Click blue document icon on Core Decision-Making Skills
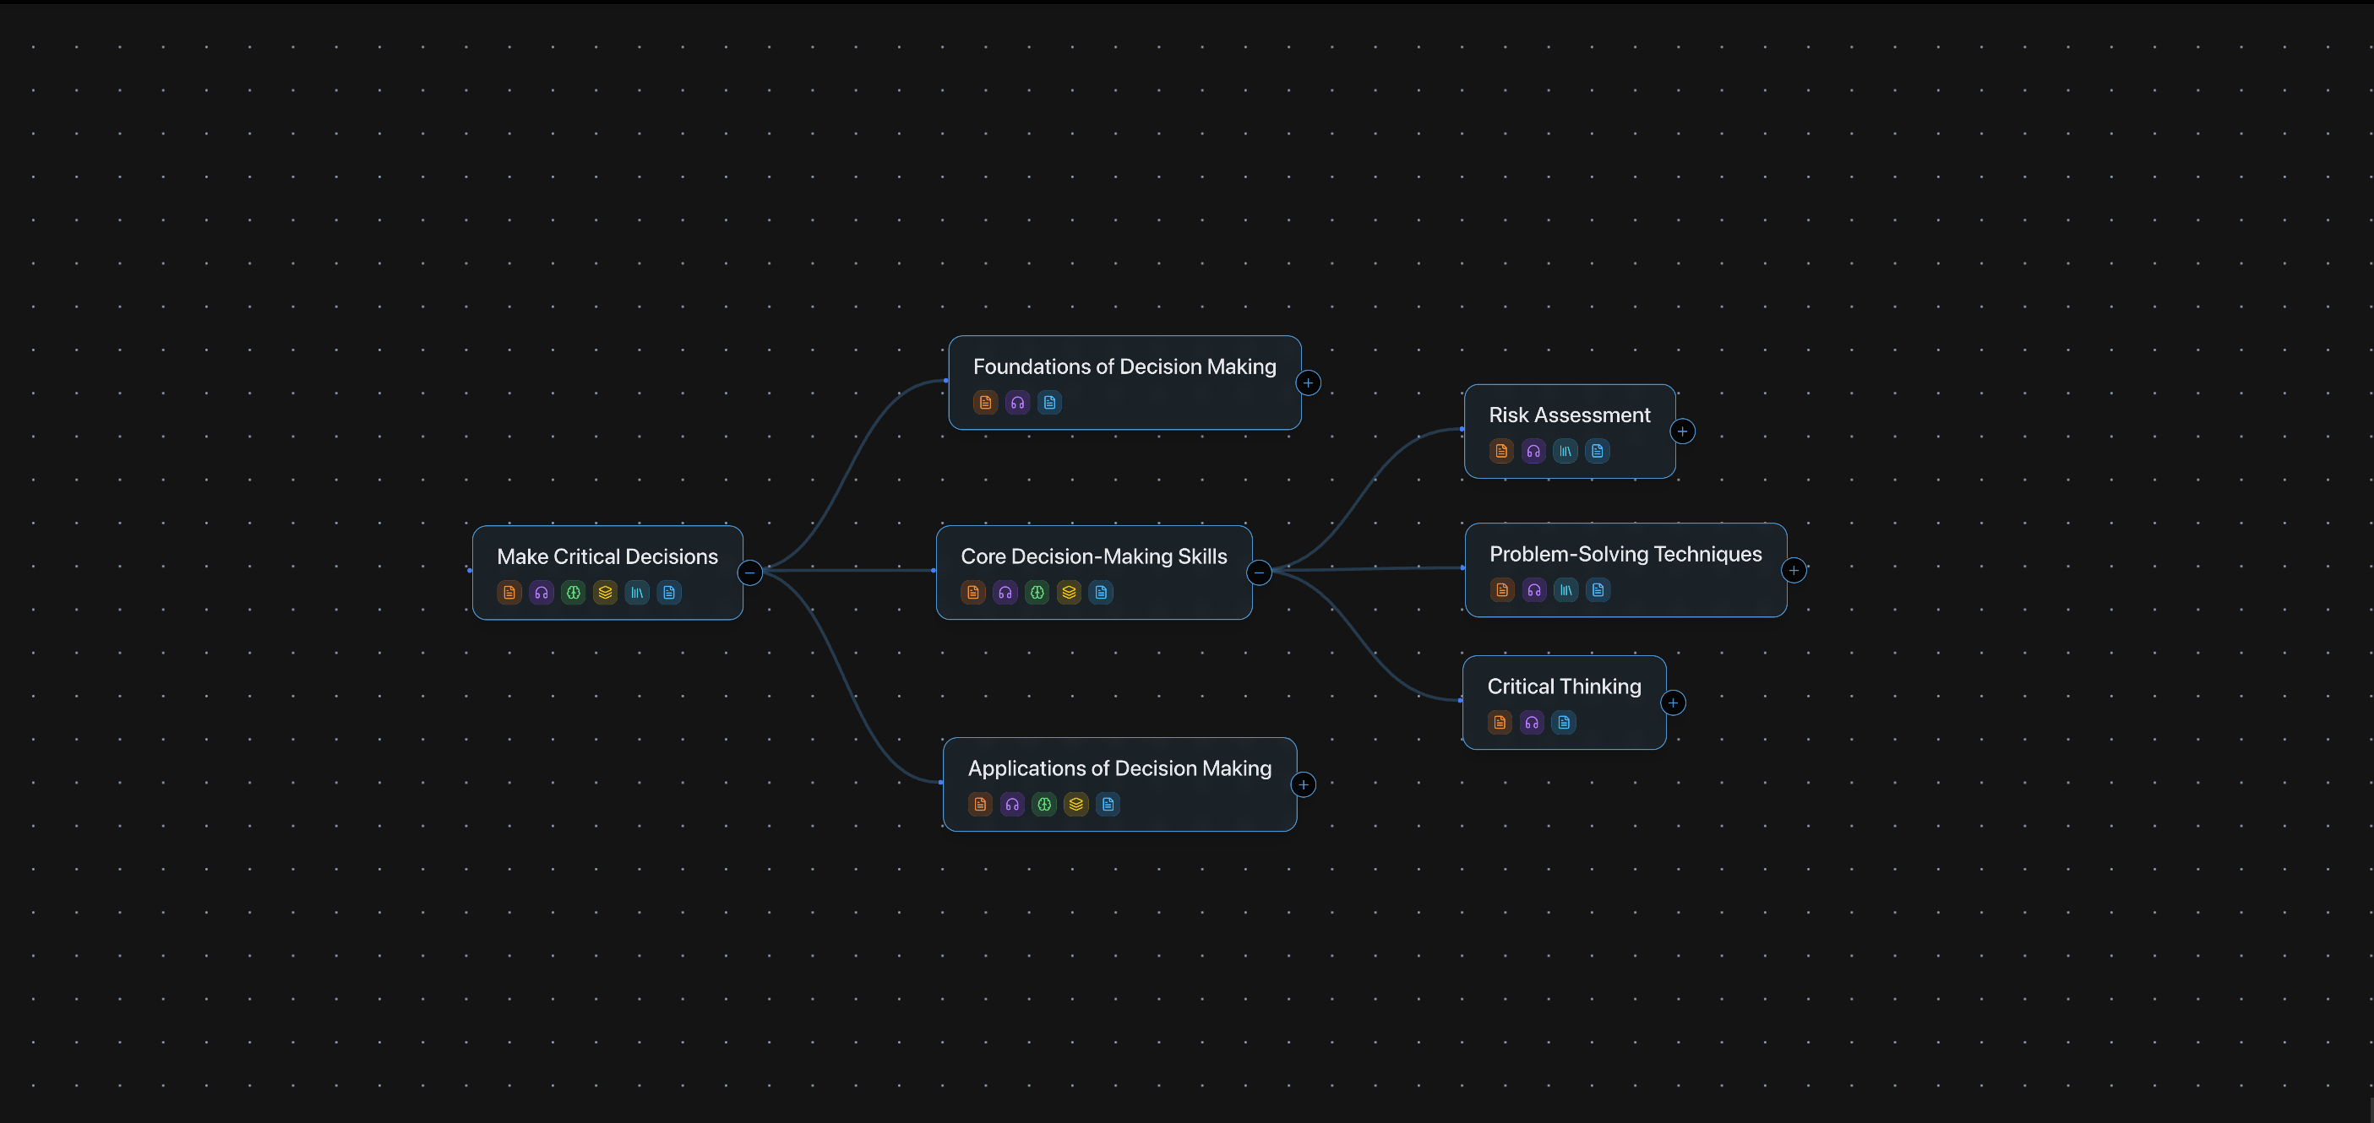Viewport: 2374px width, 1123px height. [1102, 593]
